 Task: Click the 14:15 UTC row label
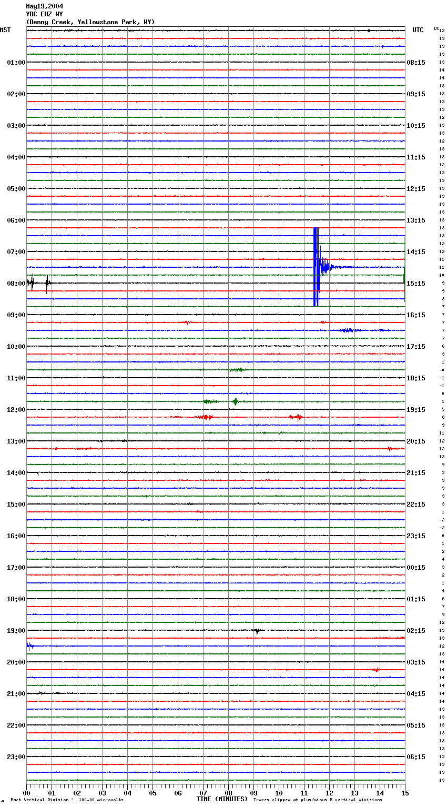click(416, 252)
